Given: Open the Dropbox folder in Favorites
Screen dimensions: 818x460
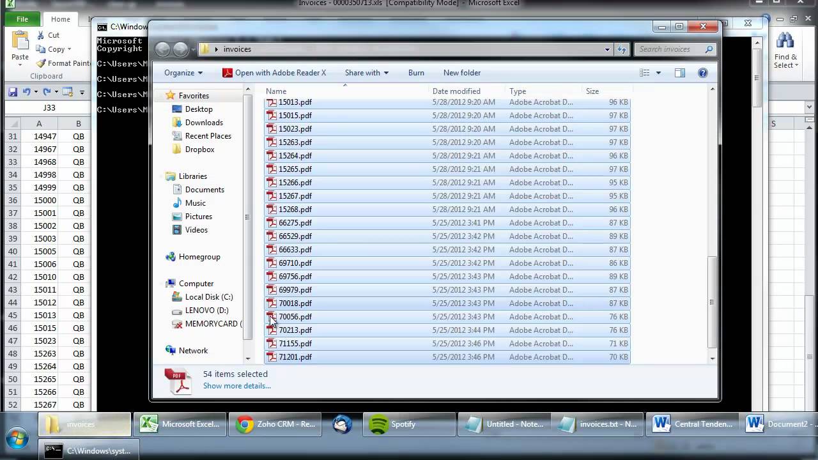Looking at the screenshot, I should [199, 149].
